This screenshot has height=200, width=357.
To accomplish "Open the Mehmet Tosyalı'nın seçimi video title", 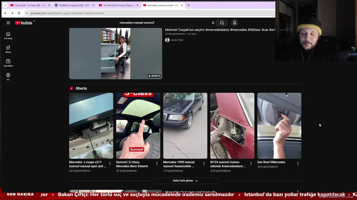I will point(220,30).
